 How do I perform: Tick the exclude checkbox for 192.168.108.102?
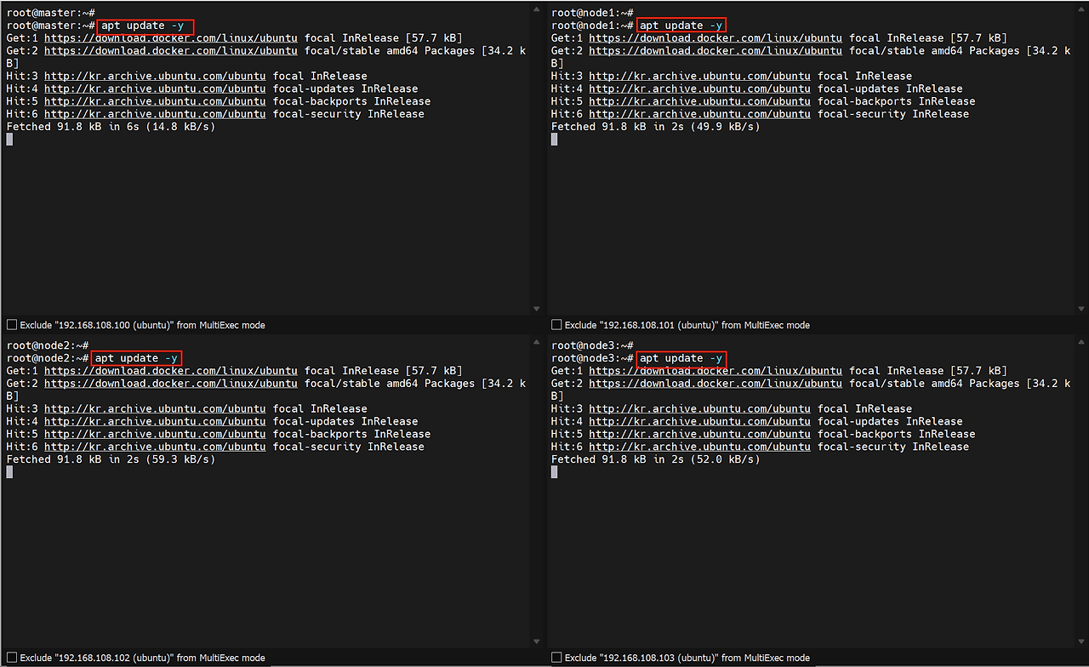(x=12, y=658)
